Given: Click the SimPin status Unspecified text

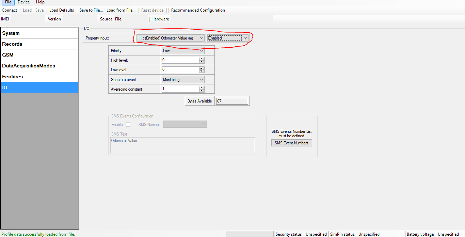Looking at the screenshot, I should click(369, 234).
